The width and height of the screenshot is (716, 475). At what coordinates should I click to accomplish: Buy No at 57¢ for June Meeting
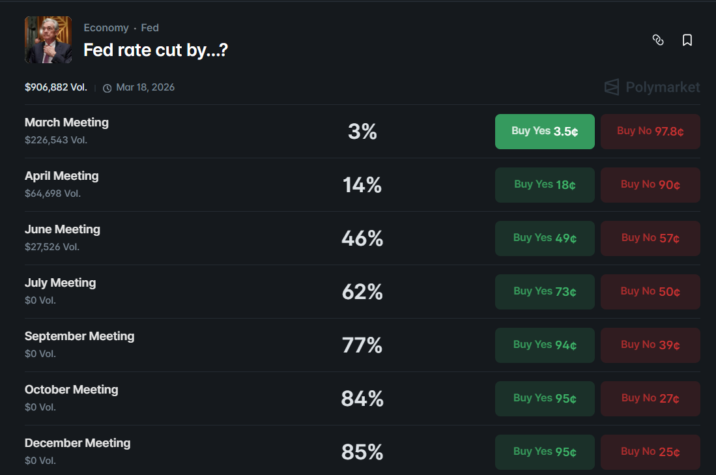coord(650,238)
